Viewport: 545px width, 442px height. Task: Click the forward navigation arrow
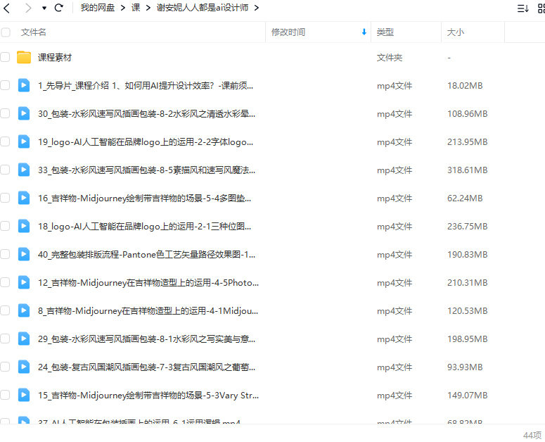(x=28, y=8)
